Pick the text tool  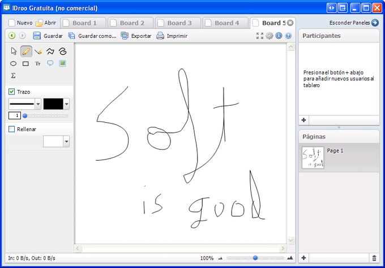(x=38, y=63)
